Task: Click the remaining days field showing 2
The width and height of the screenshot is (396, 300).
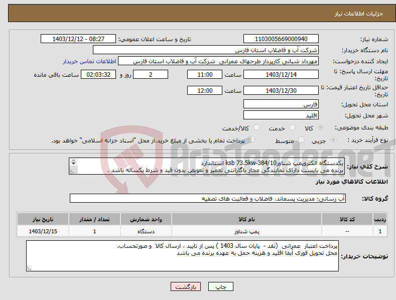Action: coord(151,74)
